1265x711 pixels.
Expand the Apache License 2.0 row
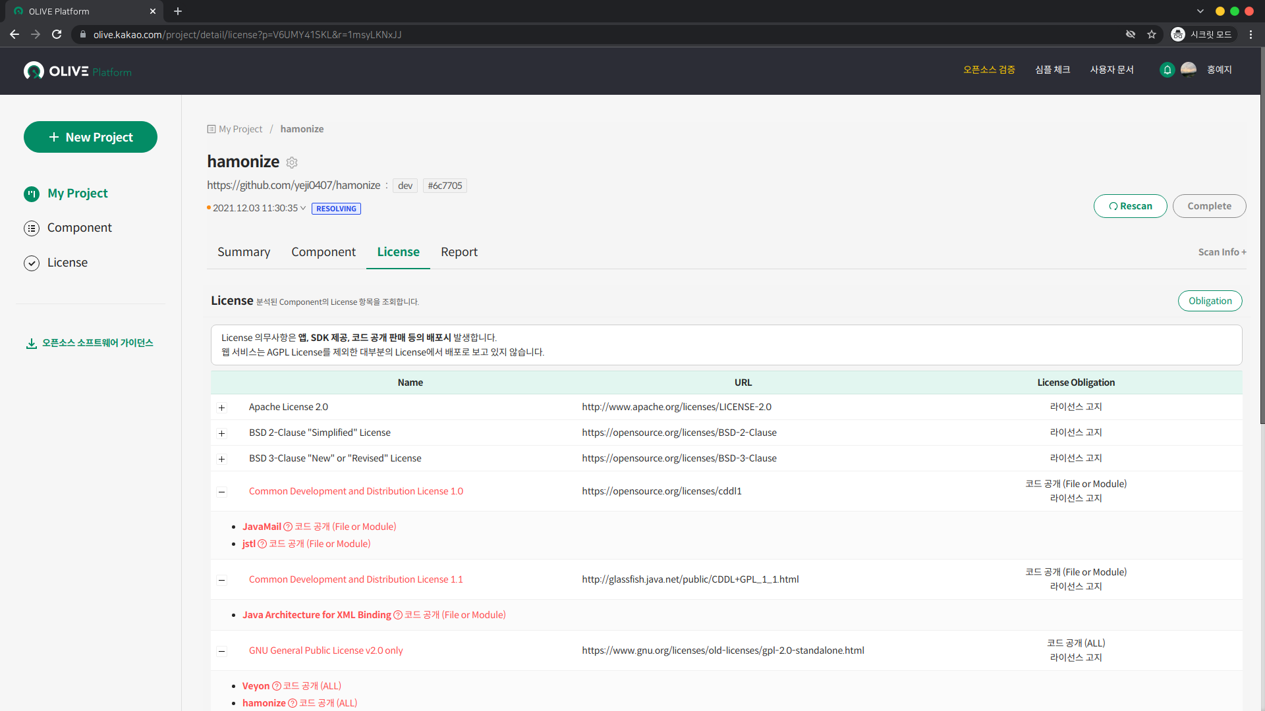222,408
